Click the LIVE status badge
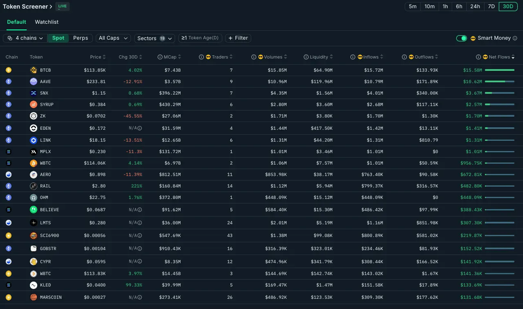The image size is (523, 309). (63, 7)
